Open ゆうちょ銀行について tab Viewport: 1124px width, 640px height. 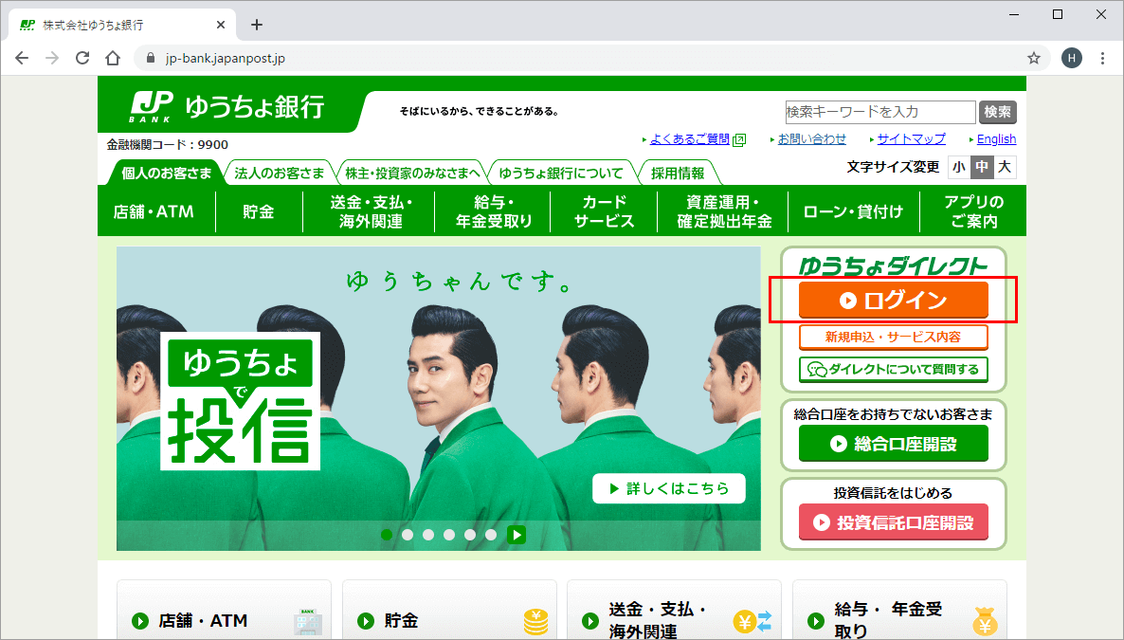[x=561, y=173]
